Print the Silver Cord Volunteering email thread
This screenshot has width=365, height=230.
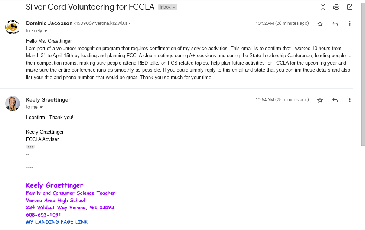click(336, 7)
